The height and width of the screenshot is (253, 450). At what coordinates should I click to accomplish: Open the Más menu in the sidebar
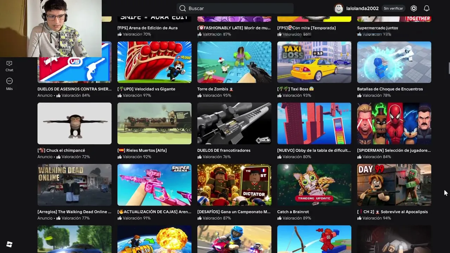click(9, 84)
